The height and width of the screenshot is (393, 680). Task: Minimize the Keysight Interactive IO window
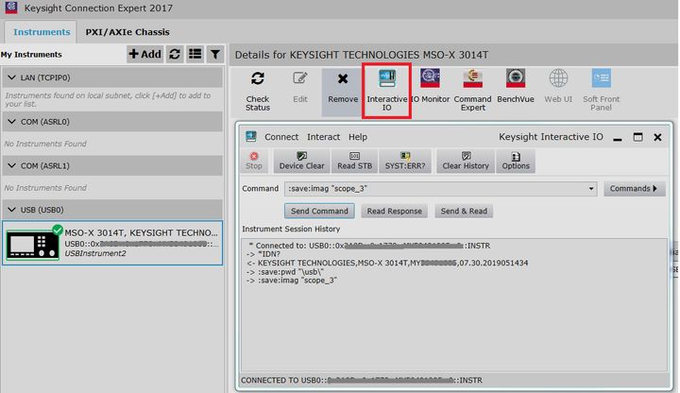[618, 138]
